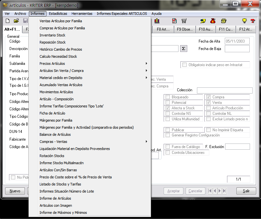Image resolution: width=261 pixels, height=219 pixels.
Task: Enable the Utiliza Multiunidad checkbox
Action: pyautogui.click(x=168, y=119)
